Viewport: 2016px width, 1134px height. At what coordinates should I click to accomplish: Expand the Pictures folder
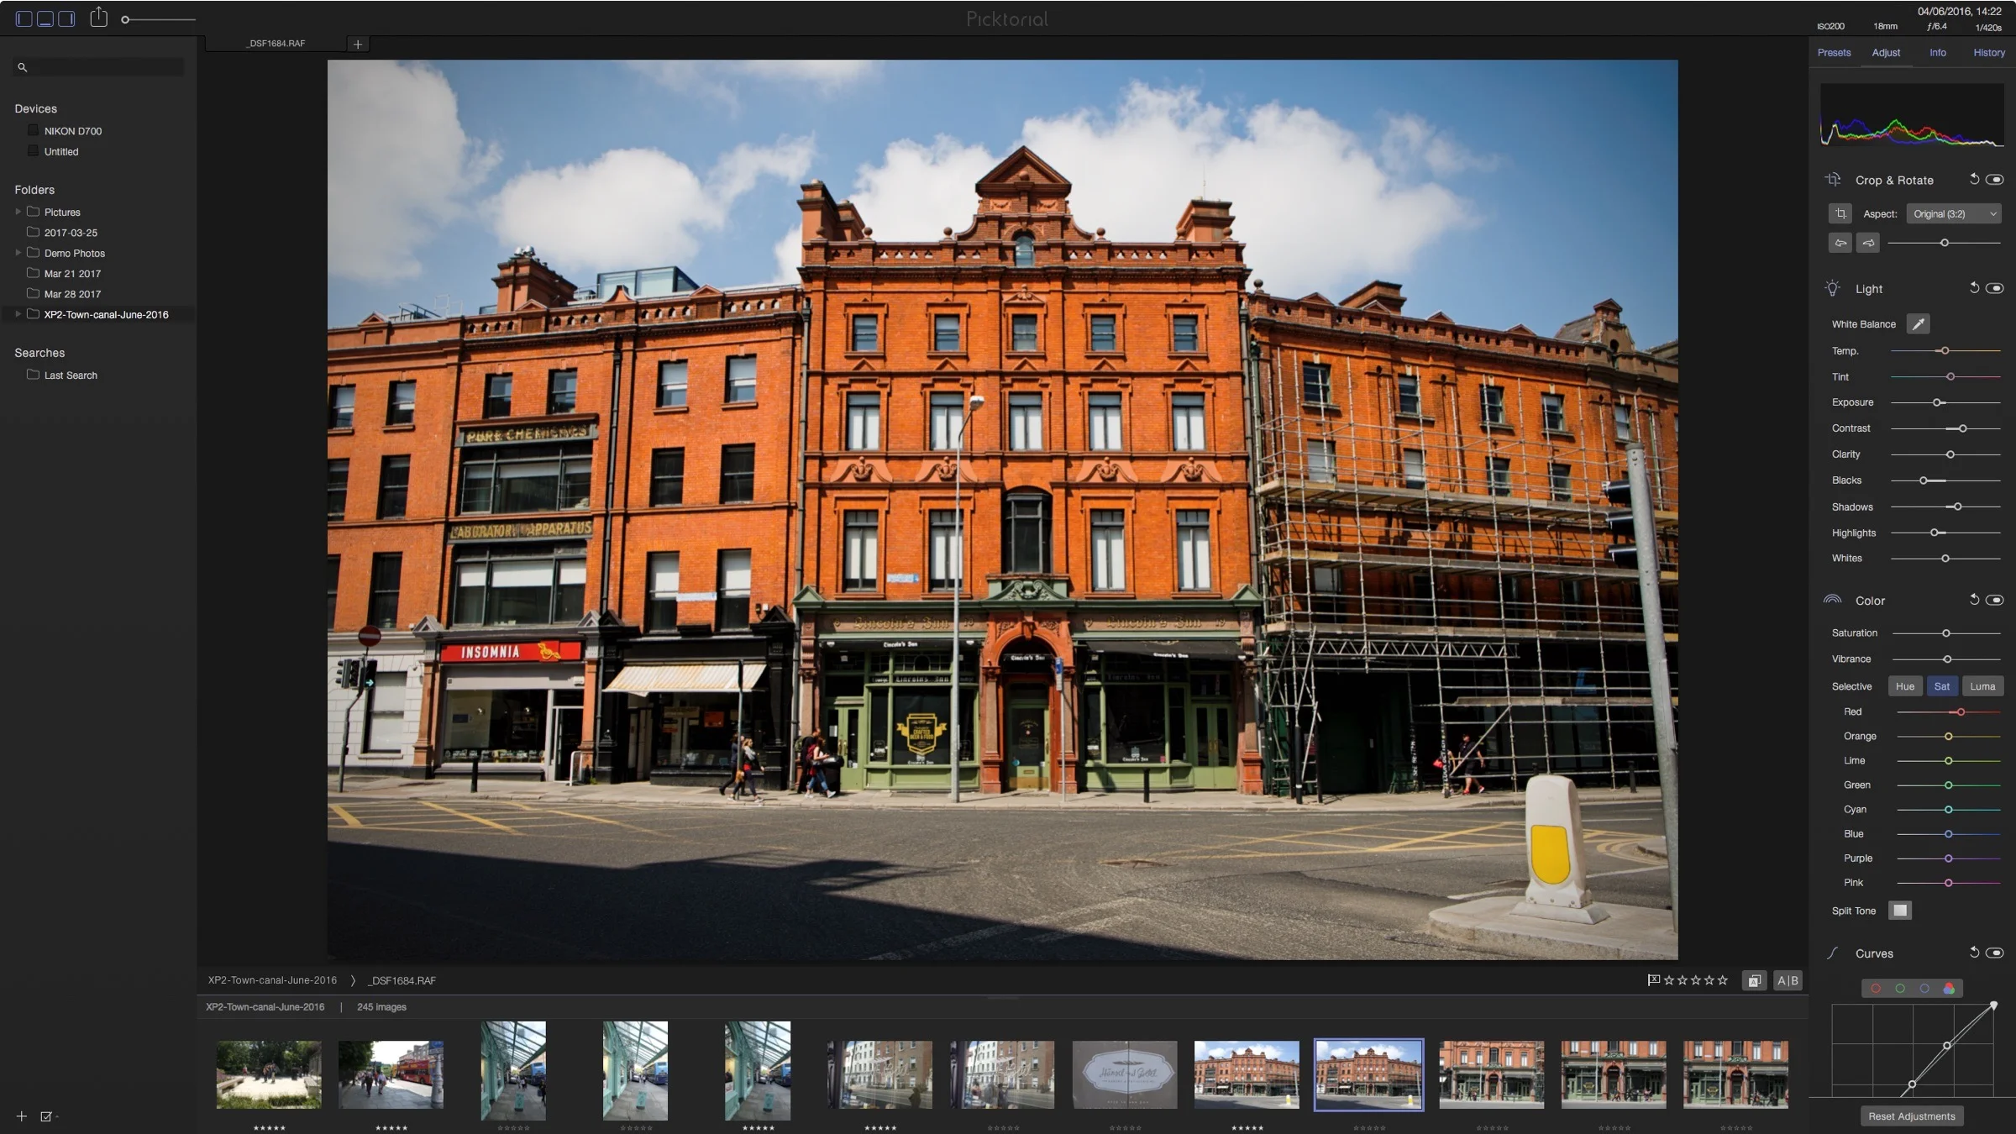18,212
